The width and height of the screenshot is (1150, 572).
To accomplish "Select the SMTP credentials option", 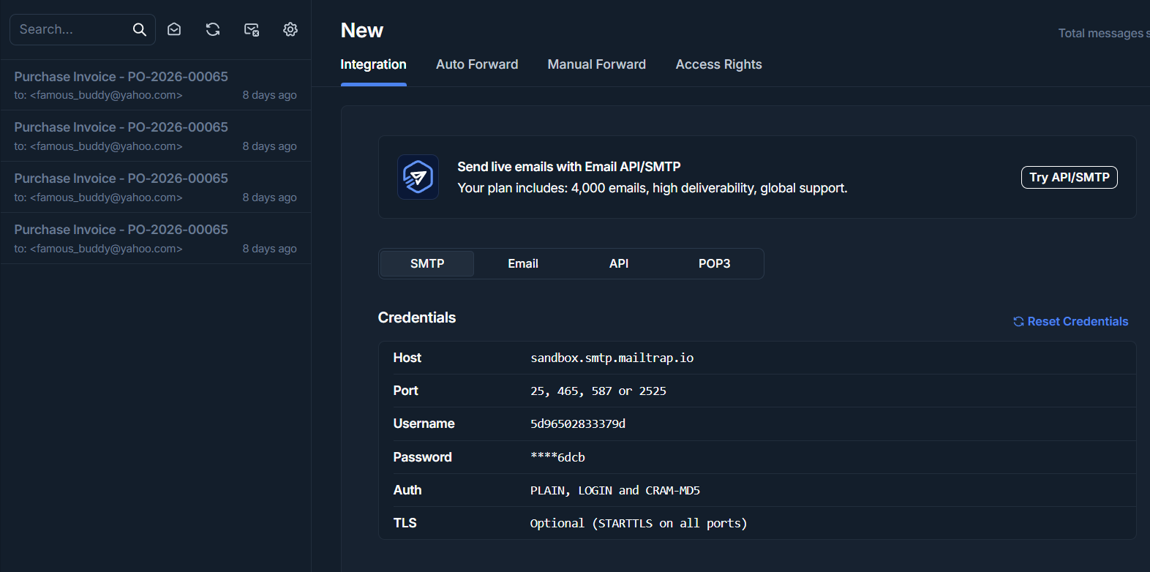I will click(x=427, y=263).
